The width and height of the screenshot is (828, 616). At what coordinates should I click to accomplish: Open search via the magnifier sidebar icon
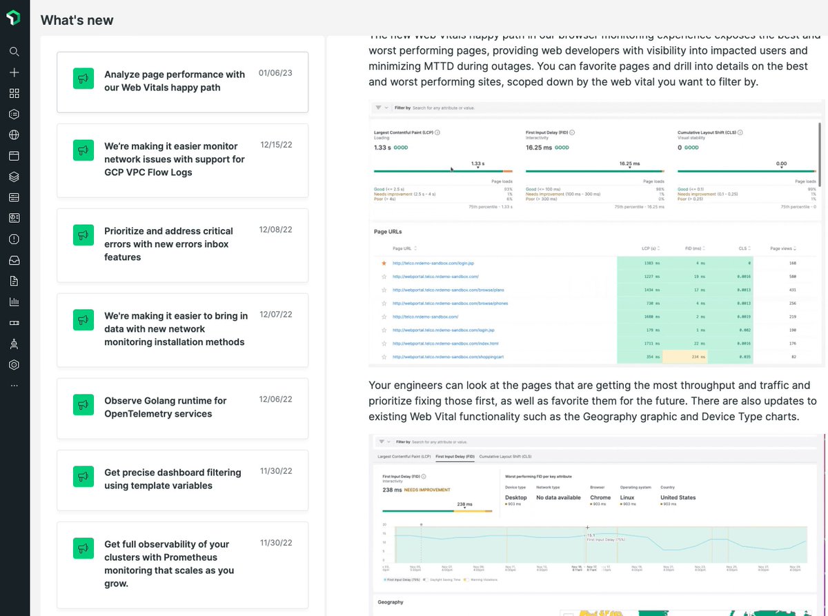[14, 51]
